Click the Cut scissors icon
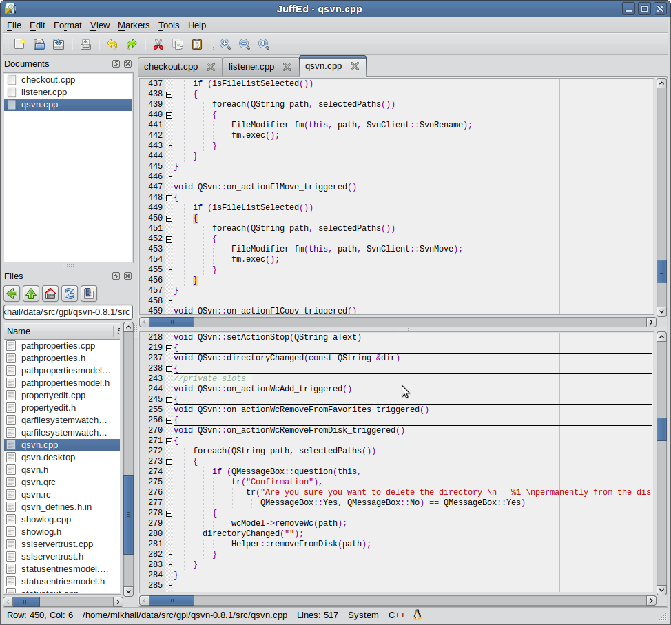The height and width of the screenshot is (625, 671). point(158,44)
